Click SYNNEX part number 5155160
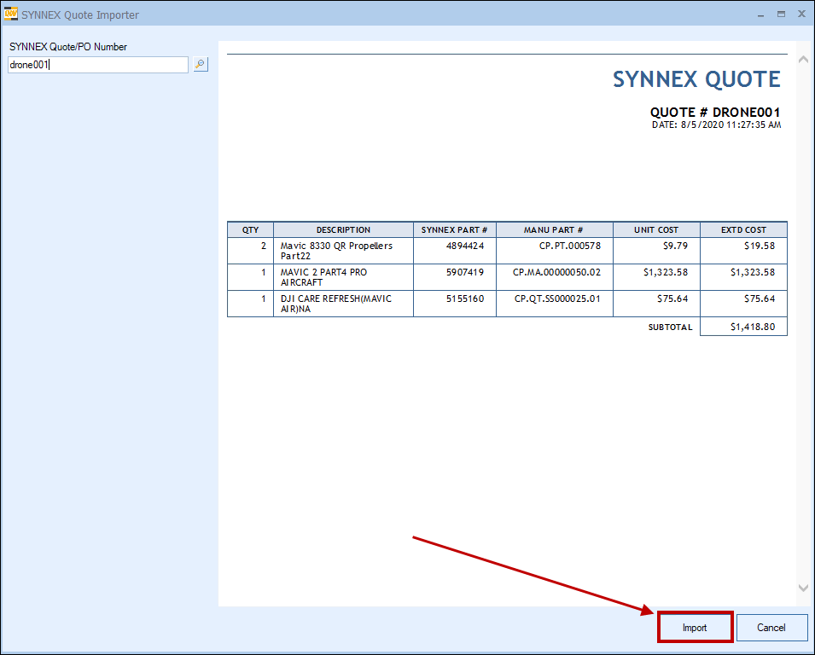This screenshot has width=815, height=655. point(465,299)
